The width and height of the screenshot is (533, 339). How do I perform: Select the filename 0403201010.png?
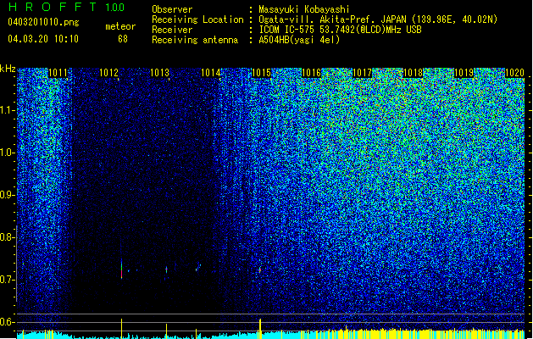pyautogui.click(x=43, y=22)
